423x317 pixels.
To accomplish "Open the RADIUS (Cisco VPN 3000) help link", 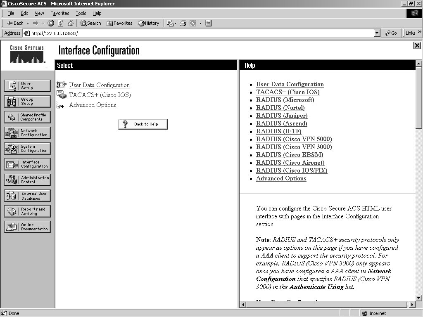I will (294, 147).
